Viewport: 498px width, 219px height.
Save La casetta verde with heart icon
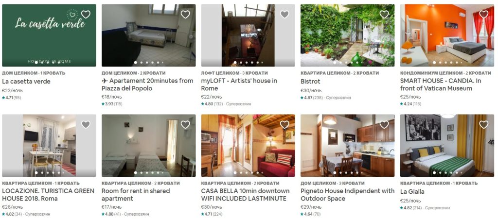pos(86,14)
